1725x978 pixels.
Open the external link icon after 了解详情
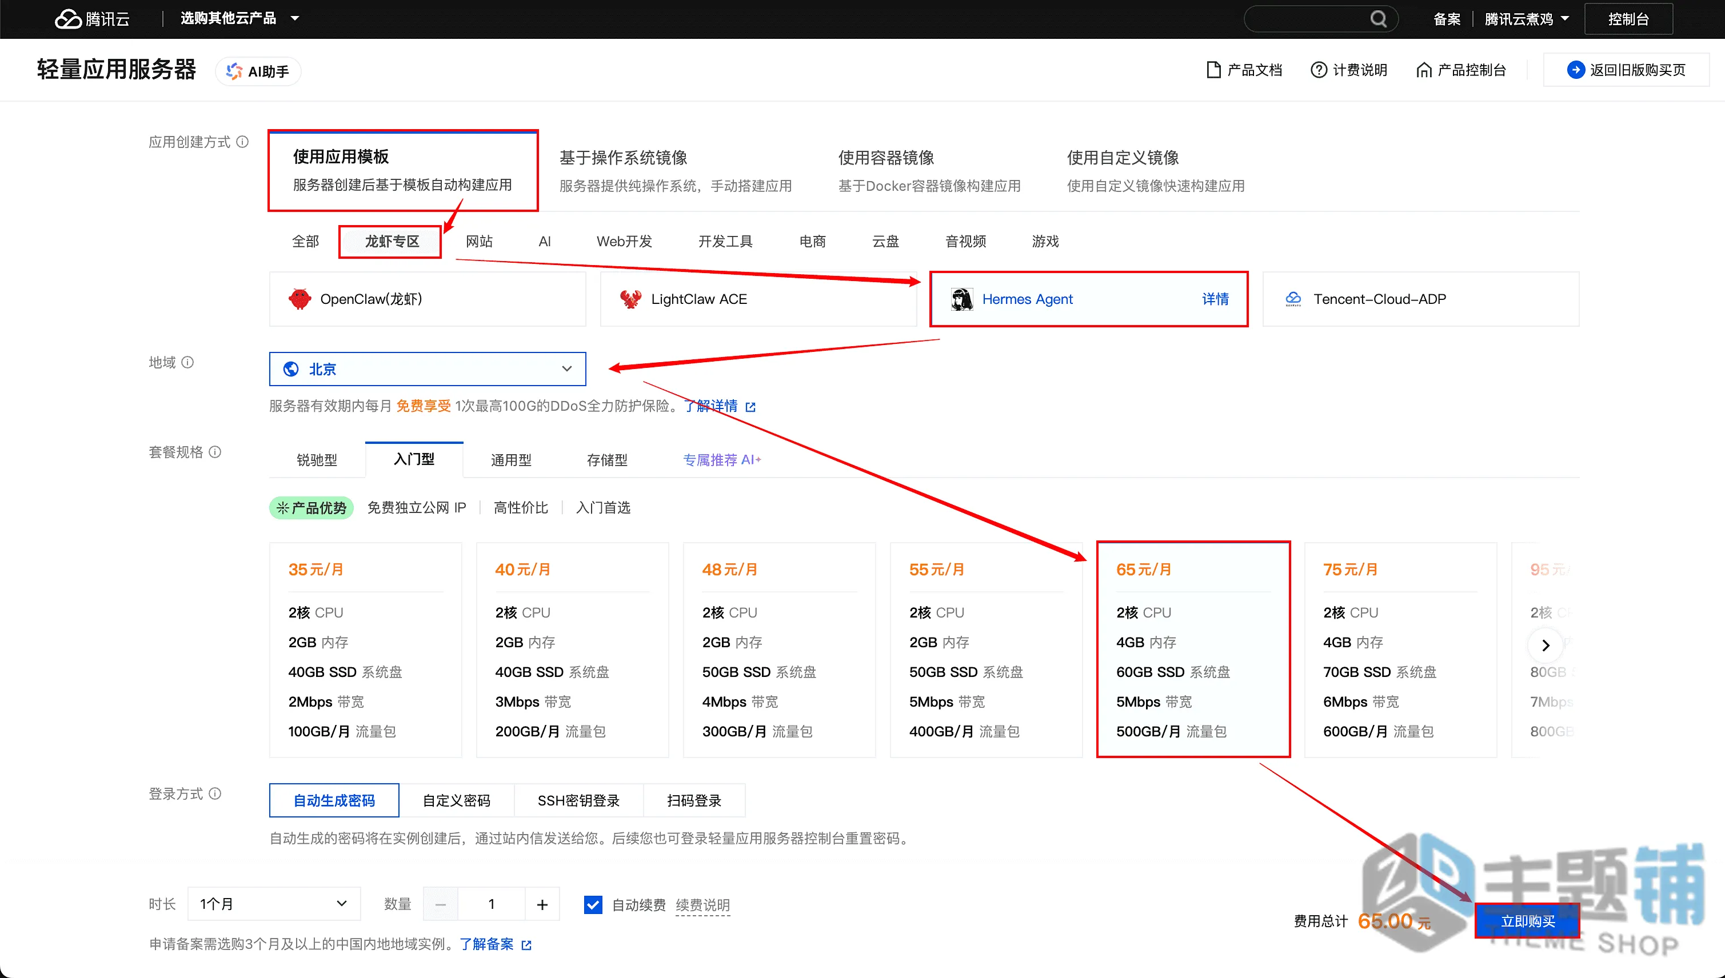click(x=750, y=406)
